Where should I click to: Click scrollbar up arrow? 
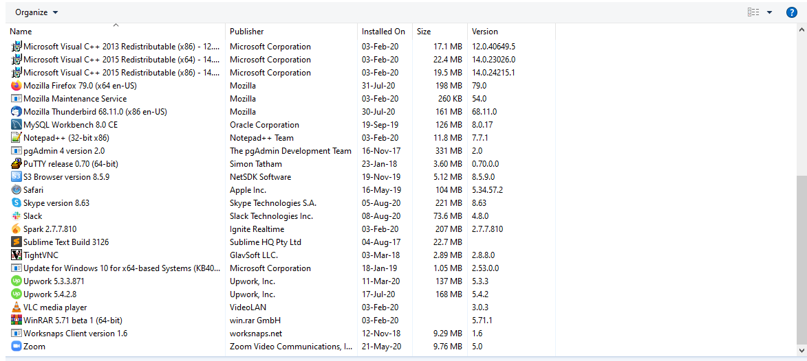[x=801, y=30]
